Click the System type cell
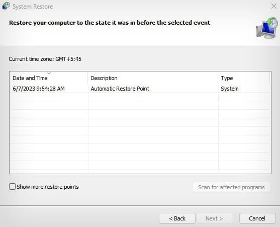Screen dimensions: 280x227 click(230, 89)
